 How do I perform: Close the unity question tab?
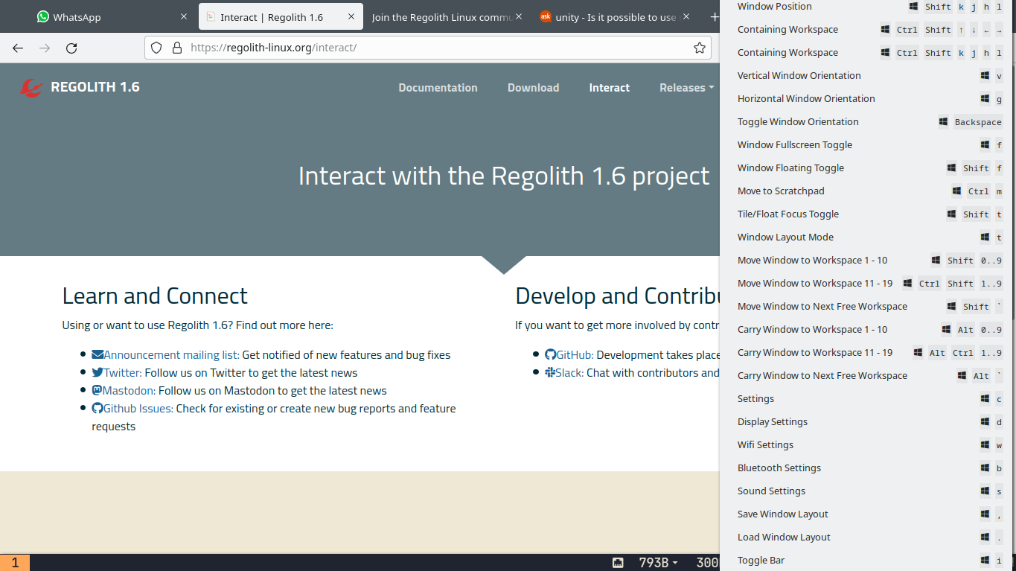tap(686, 16)
